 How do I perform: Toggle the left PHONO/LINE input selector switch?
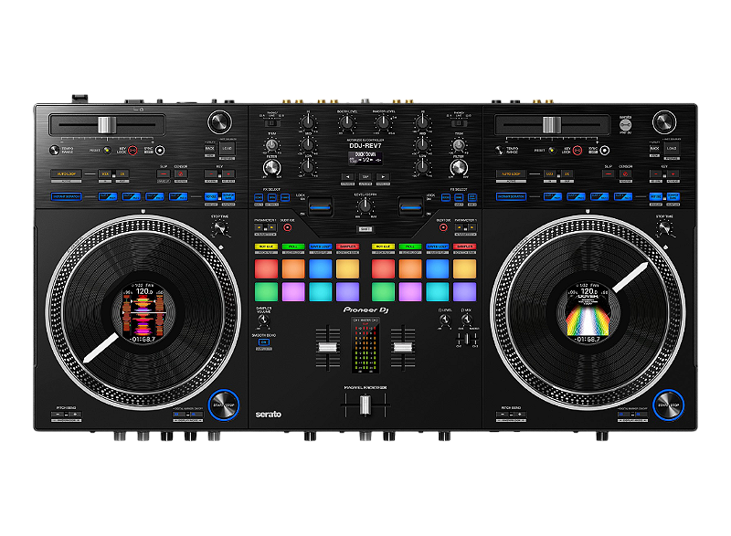tap(271, 123)
